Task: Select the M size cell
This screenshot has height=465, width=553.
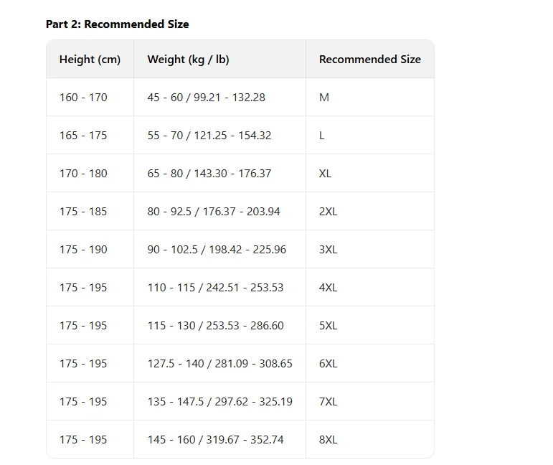Action: (x=324, y=98)
